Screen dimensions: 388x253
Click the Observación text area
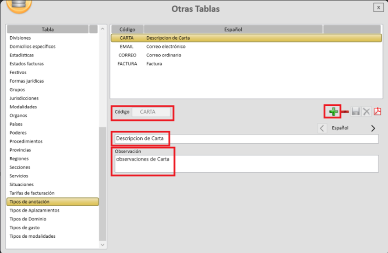pyautogui.click(x=245, y=164)
